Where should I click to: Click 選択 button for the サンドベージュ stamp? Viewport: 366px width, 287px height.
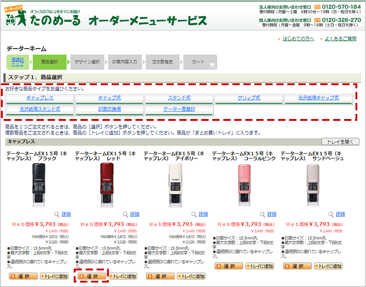pos(297,266)
